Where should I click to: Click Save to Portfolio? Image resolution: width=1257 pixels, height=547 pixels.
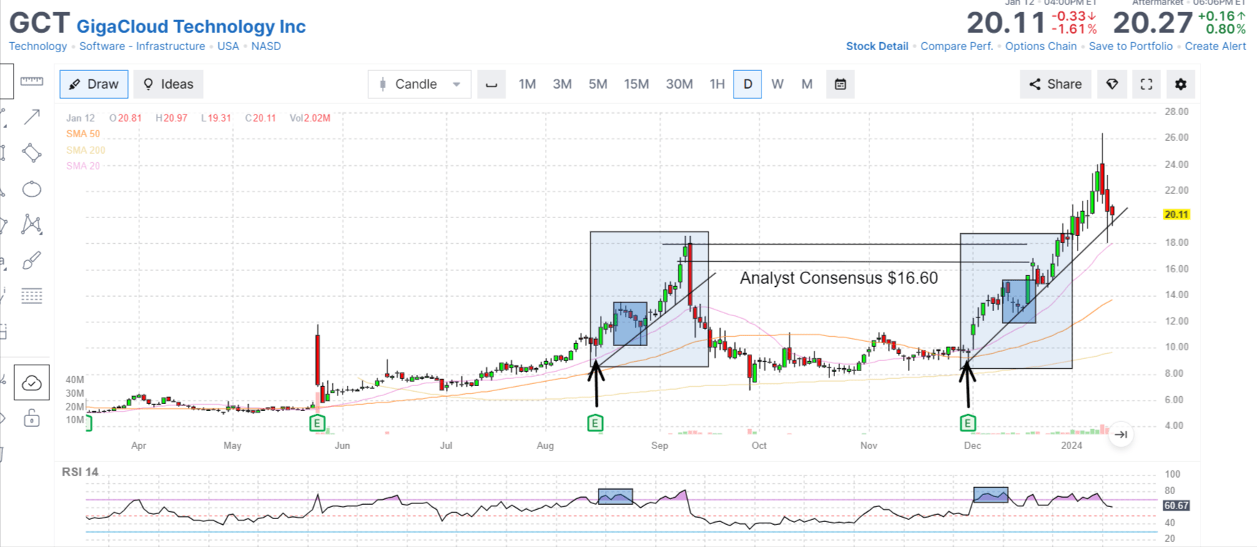pyautogui.click(x=1131, y=46)
